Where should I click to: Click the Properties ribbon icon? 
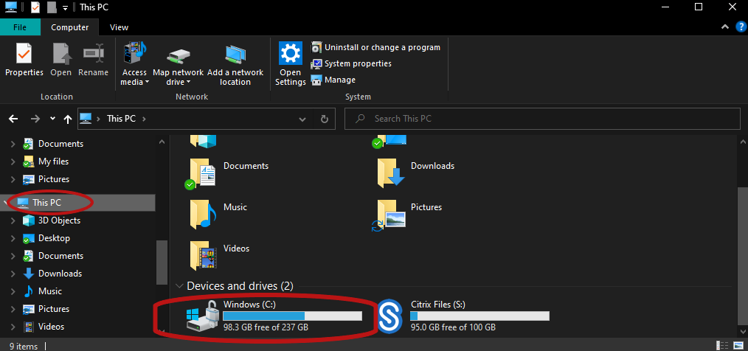pyautogui.click(x=24, y=53)
